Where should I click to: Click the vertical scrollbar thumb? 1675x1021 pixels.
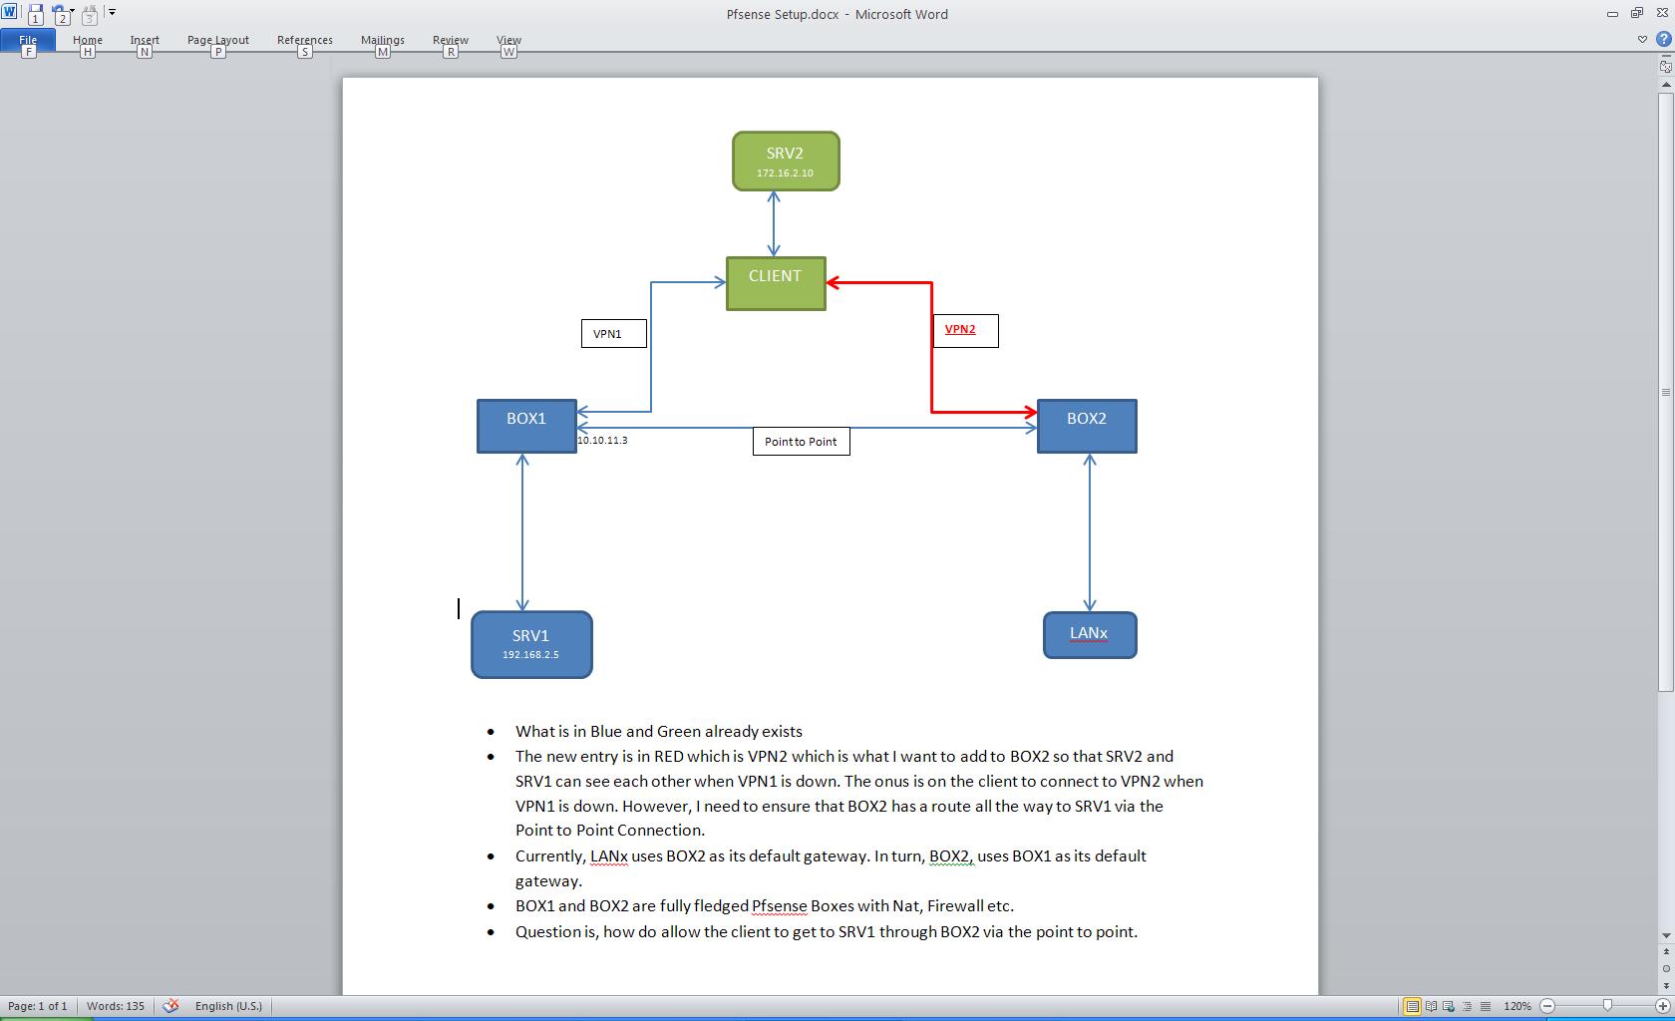[1666, 392]
